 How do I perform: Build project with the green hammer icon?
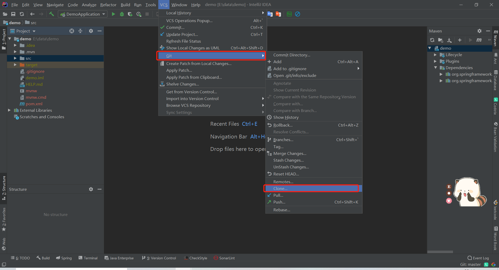tap(51, 14)
